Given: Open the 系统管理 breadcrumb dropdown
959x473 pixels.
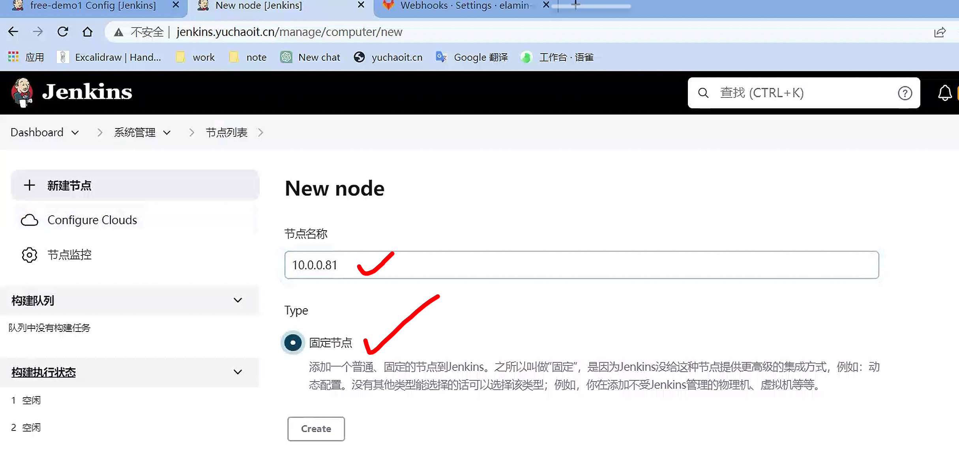Looking at the screenshot, I should pyautogui.click(x=167, y=133).
